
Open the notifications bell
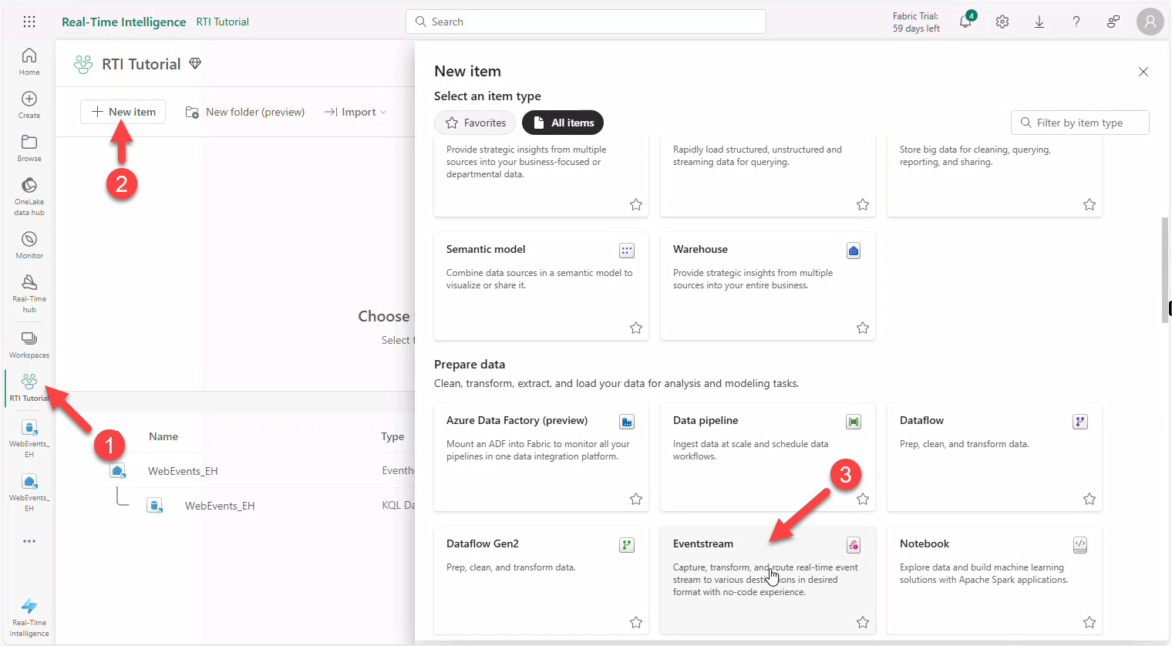click(965, 22)
